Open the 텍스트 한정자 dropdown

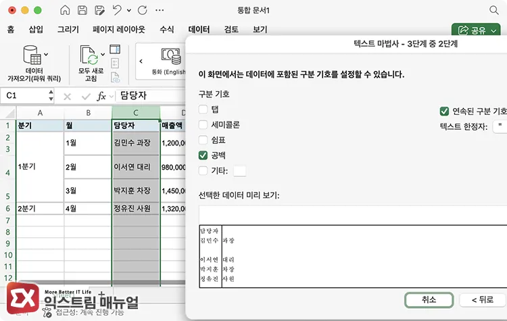pyautogui.click(x=500, y=126)
